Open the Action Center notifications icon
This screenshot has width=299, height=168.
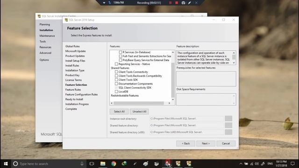(x=292, y=164)
